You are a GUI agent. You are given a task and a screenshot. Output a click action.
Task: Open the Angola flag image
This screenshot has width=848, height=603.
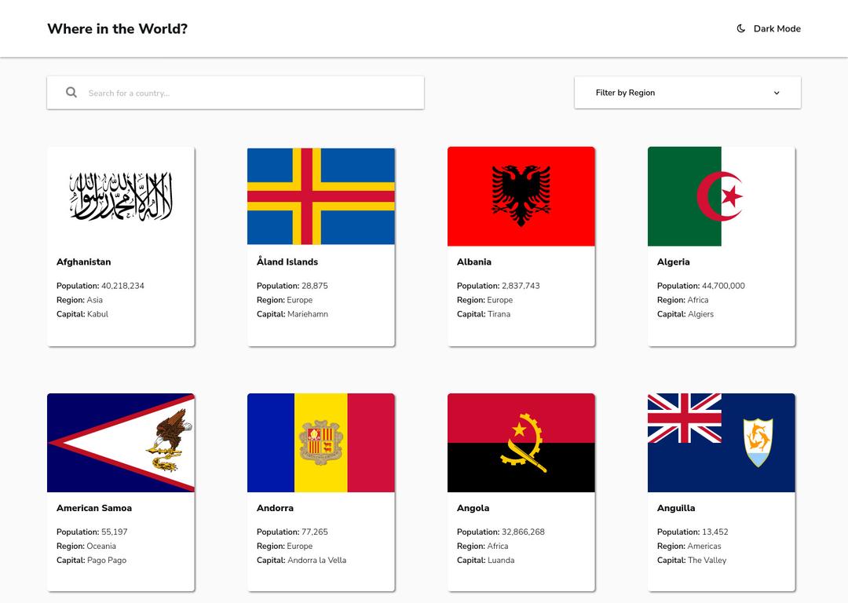pyautogui.click(x=521, y=443)
